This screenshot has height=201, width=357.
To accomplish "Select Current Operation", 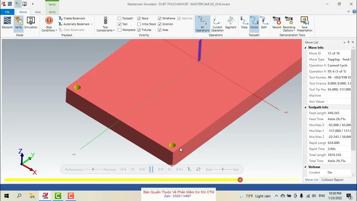I will pyautogui.click(x=217, y=24).
